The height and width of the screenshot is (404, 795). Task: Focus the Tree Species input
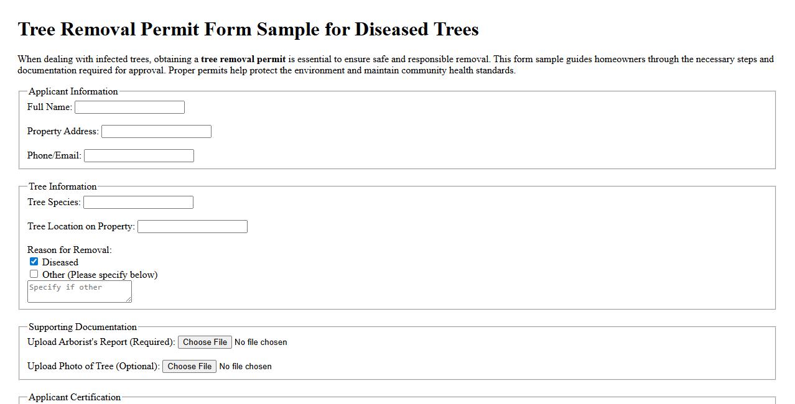[x=137, y=201]
